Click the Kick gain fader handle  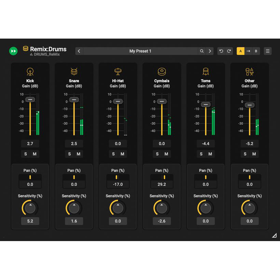pos(30,99)
